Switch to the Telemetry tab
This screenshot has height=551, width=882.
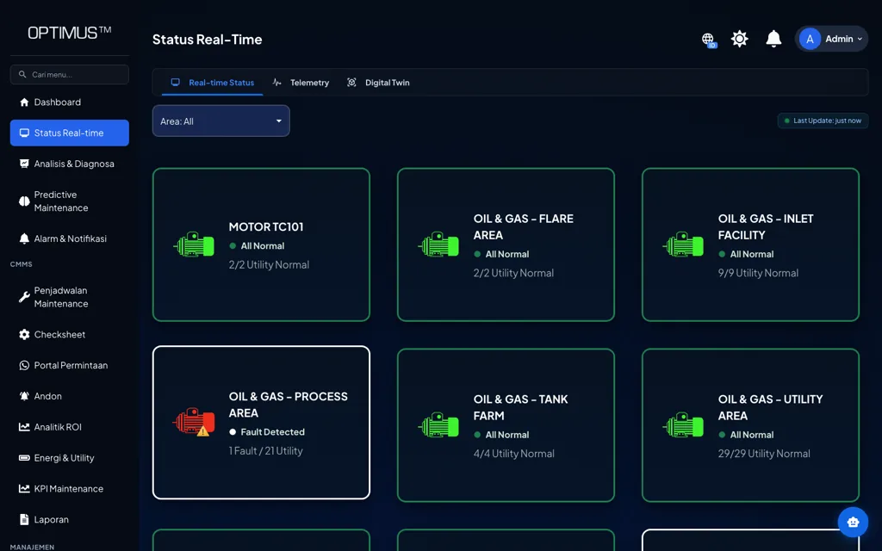(x=301, y=83)
